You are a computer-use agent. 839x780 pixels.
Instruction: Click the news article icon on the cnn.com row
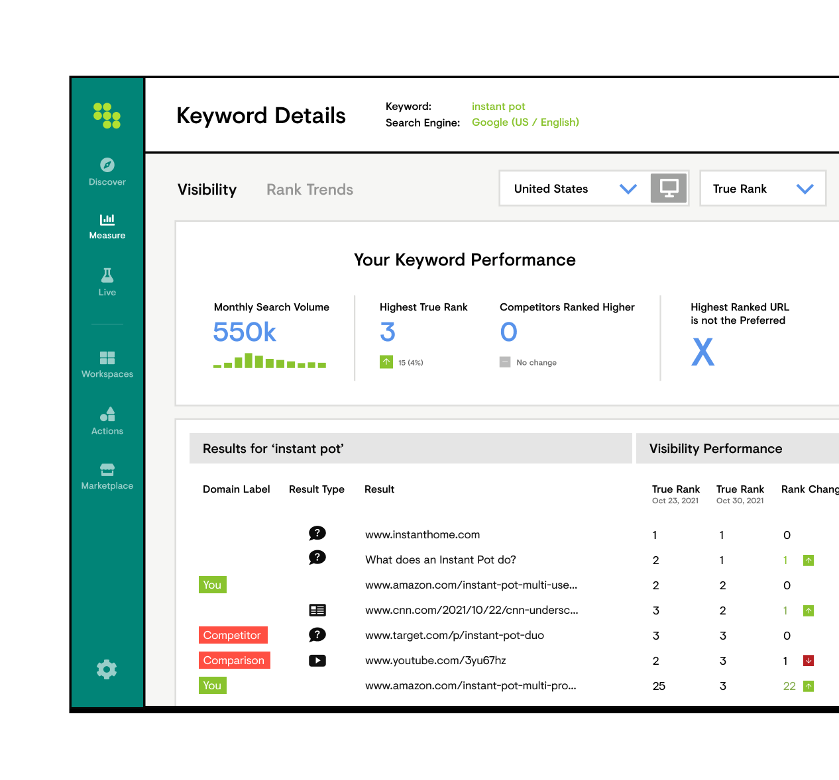pos(317,610)
